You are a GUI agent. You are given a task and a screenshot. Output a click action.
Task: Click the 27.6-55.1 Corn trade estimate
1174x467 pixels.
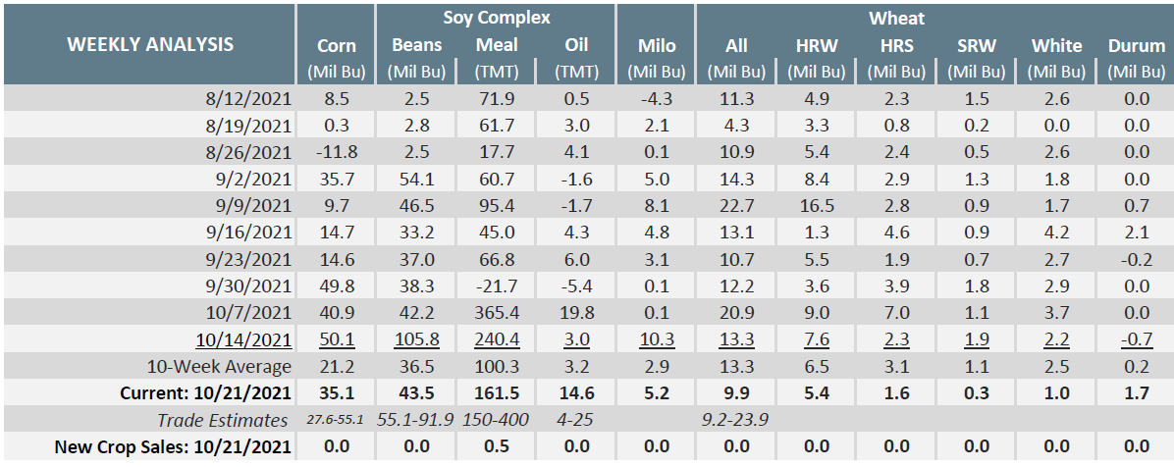[336, 420]
